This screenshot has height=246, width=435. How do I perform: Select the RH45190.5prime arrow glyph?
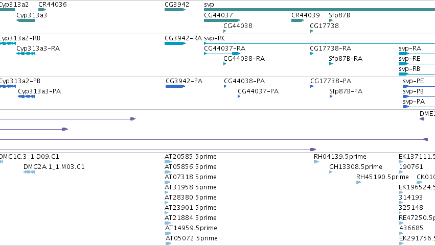click(x=358, y=182)
